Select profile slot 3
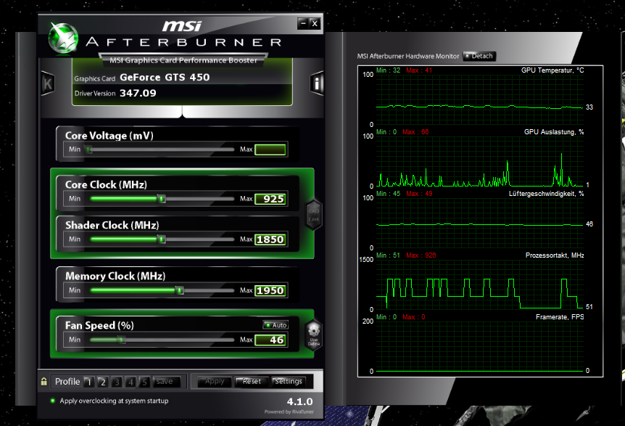 (x=117, y=382)
